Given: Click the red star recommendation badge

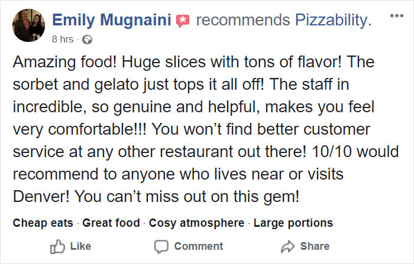Looking at the screenshot, I should tap(183, 21).
